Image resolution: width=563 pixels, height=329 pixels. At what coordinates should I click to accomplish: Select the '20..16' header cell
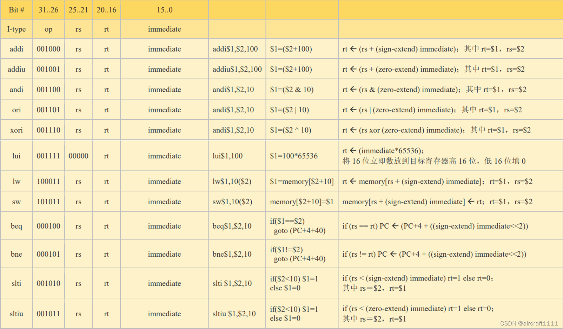pos(106,10)
